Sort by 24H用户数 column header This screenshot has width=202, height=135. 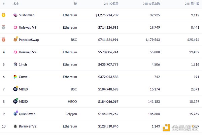(192, 4)
